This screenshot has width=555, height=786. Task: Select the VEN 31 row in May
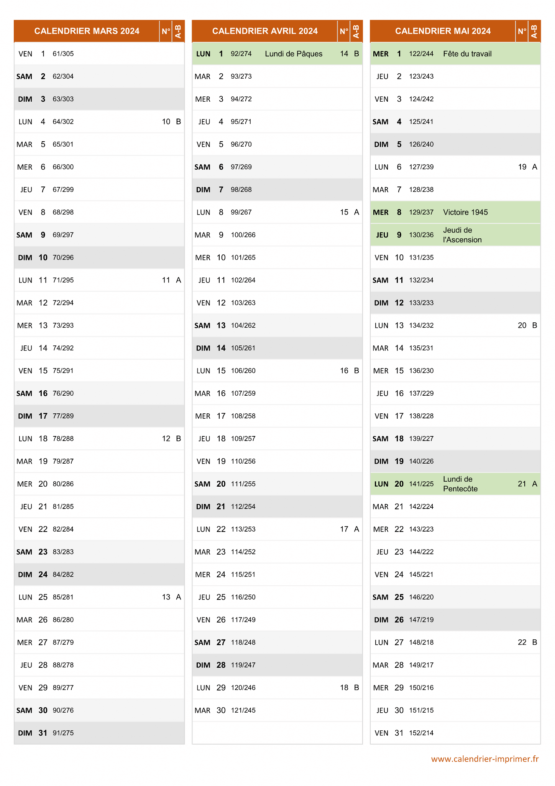coord(455,733)
